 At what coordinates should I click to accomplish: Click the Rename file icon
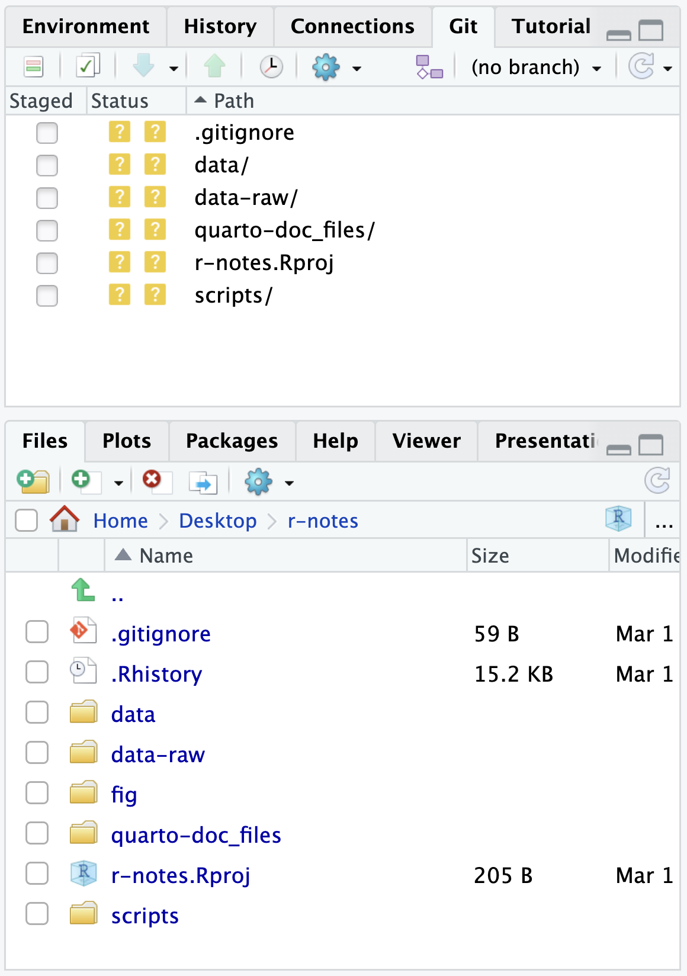203,482
